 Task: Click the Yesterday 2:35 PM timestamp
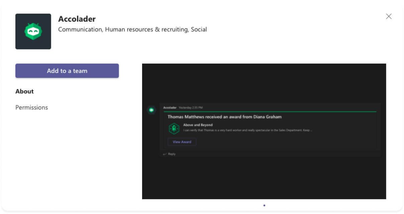pos(191,108)
